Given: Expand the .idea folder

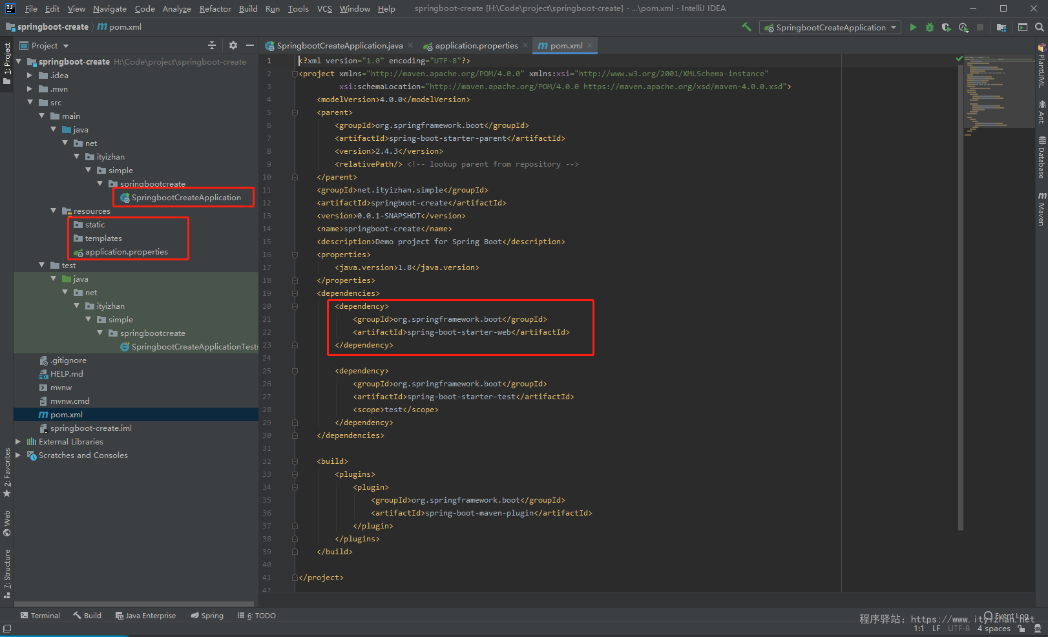Looking at the screenshot, I should click(x=30, y=76).
